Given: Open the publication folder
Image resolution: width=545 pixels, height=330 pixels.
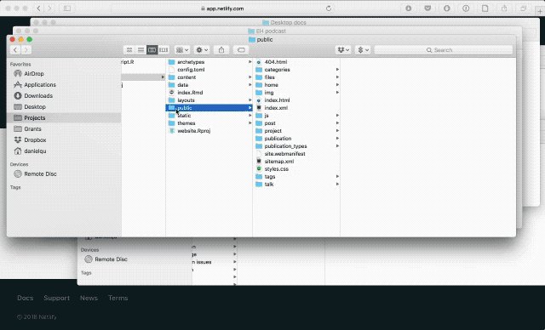Looking at the screenshot, I should (x=296, y=139).
